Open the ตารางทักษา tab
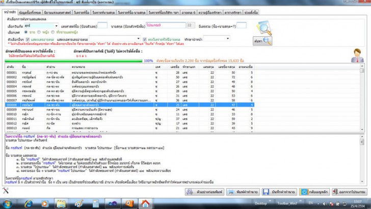Image resolution: width=371 pixels, height=209 pixels. (x=232, y=12)
